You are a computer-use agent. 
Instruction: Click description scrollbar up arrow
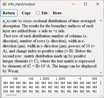(x=101, y=20)
